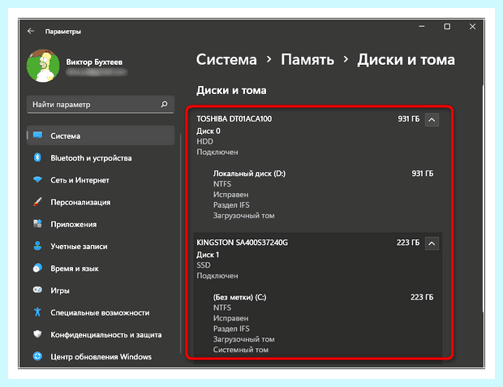Select the TOSHIBA DT01ACA100 disk name
Viewport: 503px width, 387px height.
click(234, 118)
